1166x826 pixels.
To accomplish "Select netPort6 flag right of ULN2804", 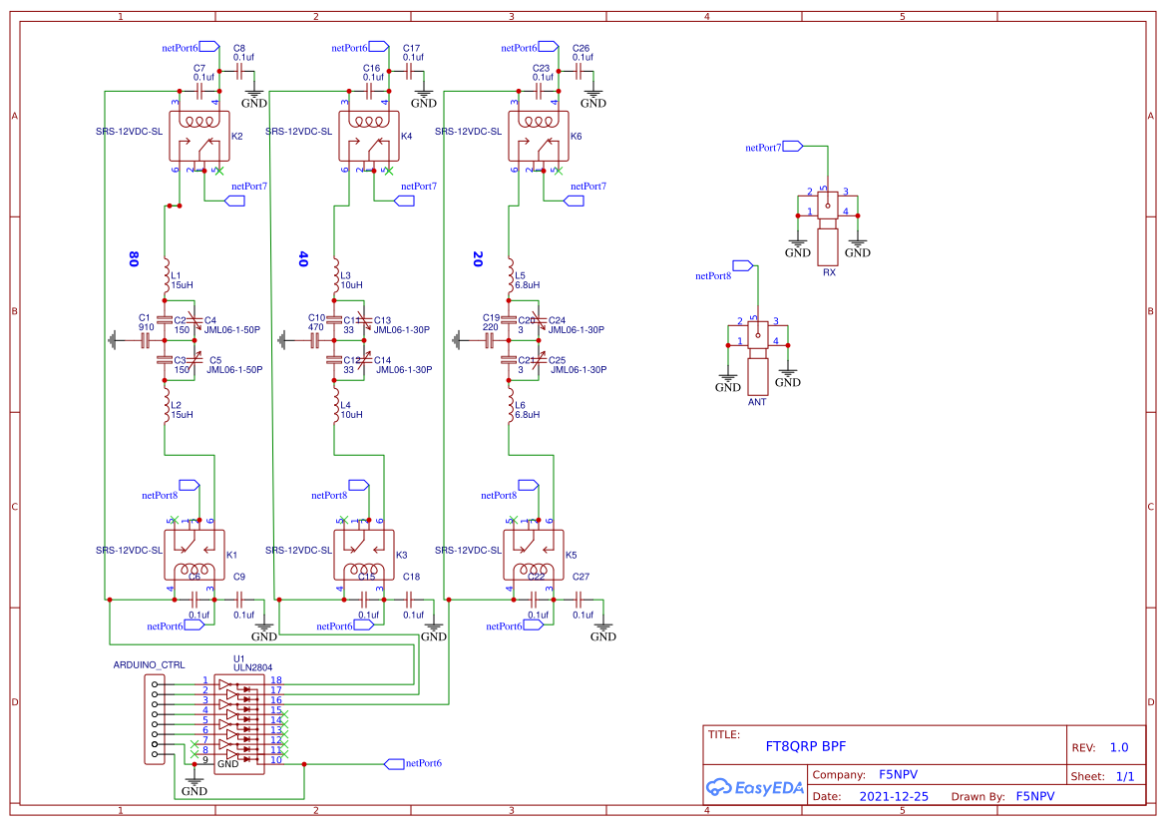I will coord(393,763).
